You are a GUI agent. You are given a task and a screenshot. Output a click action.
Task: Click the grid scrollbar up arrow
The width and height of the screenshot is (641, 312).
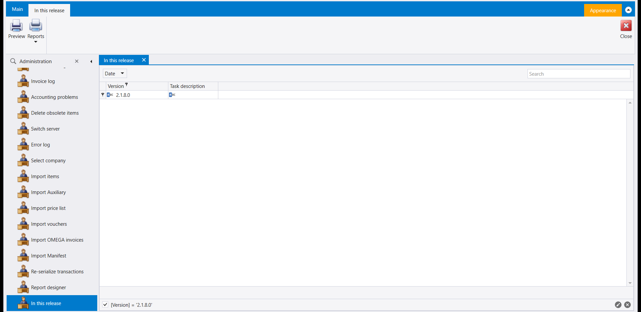point(630,103)
